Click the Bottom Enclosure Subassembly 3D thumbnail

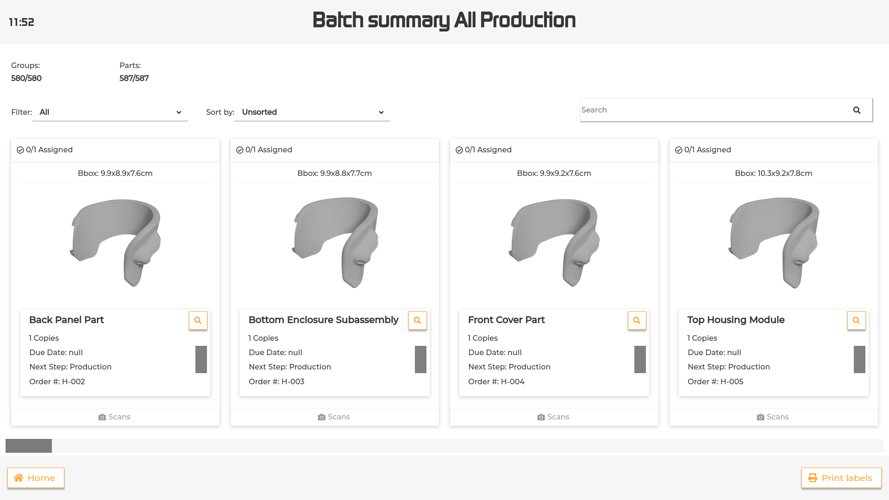point(335,243)
